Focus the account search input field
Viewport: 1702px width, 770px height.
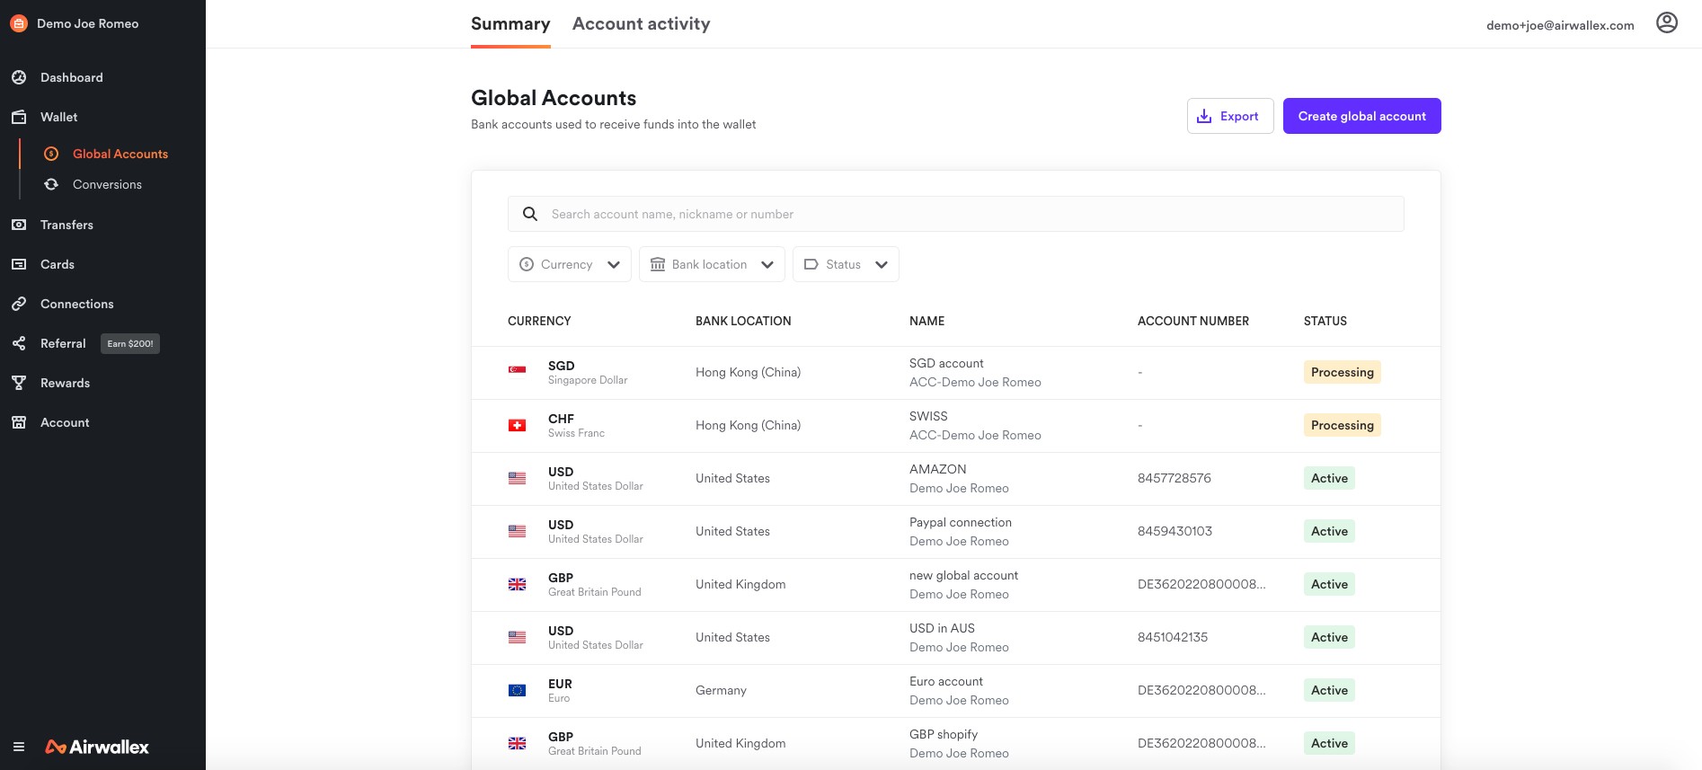coord(956,214)
